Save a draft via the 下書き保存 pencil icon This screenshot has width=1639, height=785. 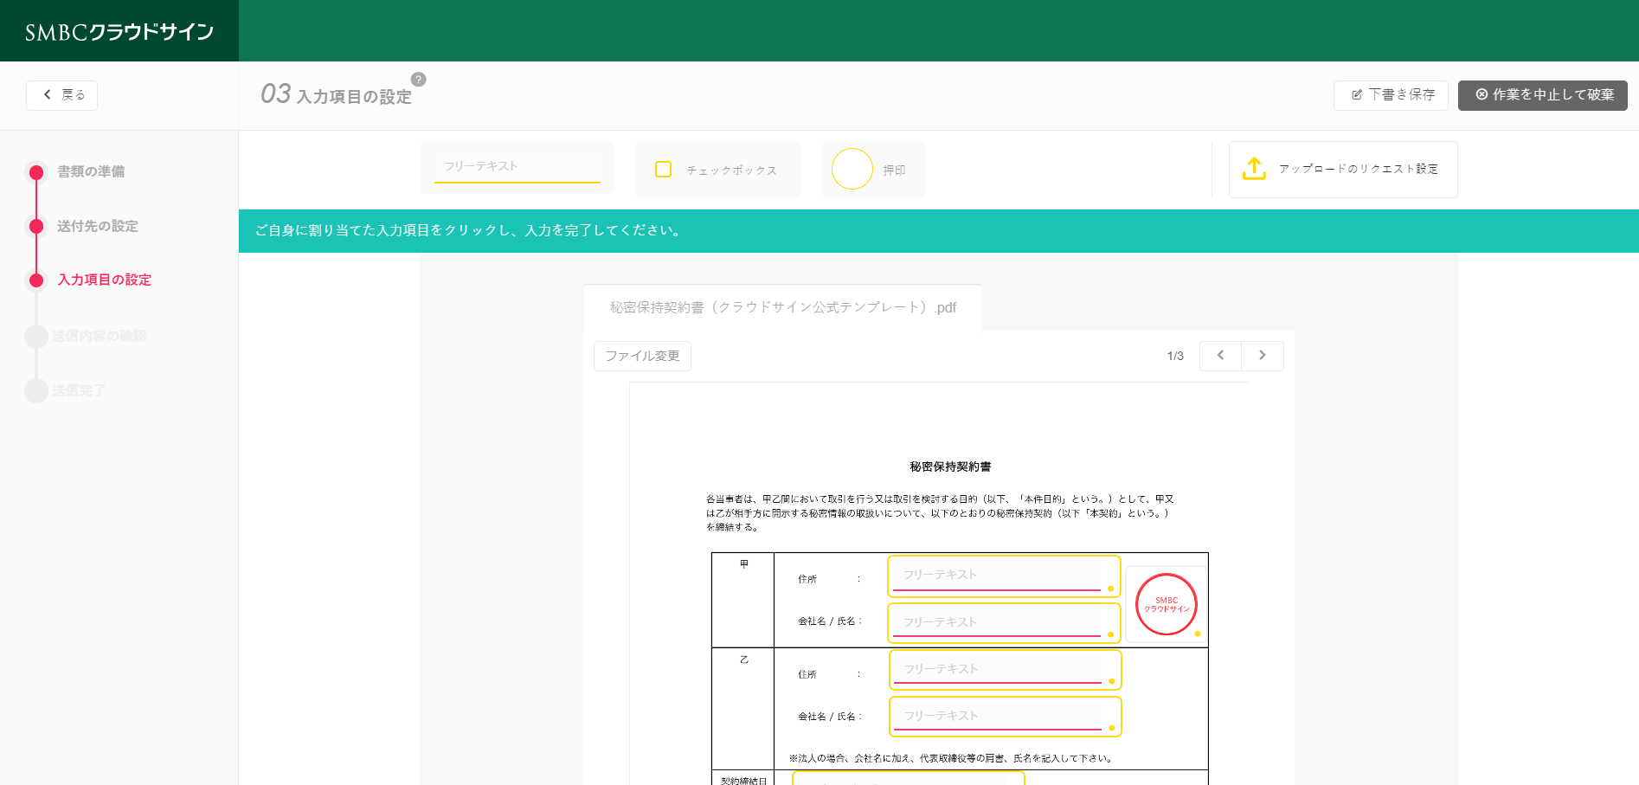pyautogui.click(x=1355, y=95)
